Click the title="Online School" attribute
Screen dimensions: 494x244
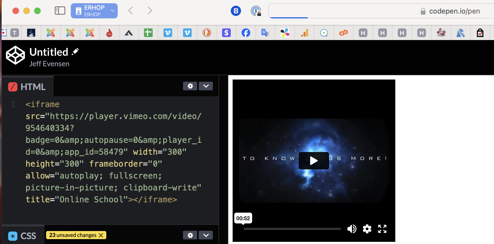77,199
